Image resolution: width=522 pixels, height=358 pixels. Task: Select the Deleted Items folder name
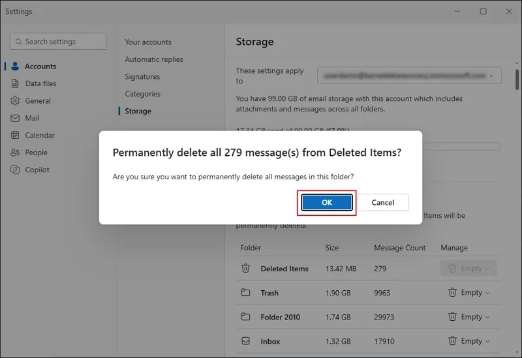284,269
